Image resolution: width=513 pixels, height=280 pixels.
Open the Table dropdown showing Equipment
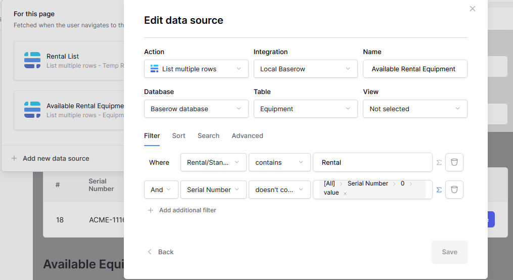[305, 109]
